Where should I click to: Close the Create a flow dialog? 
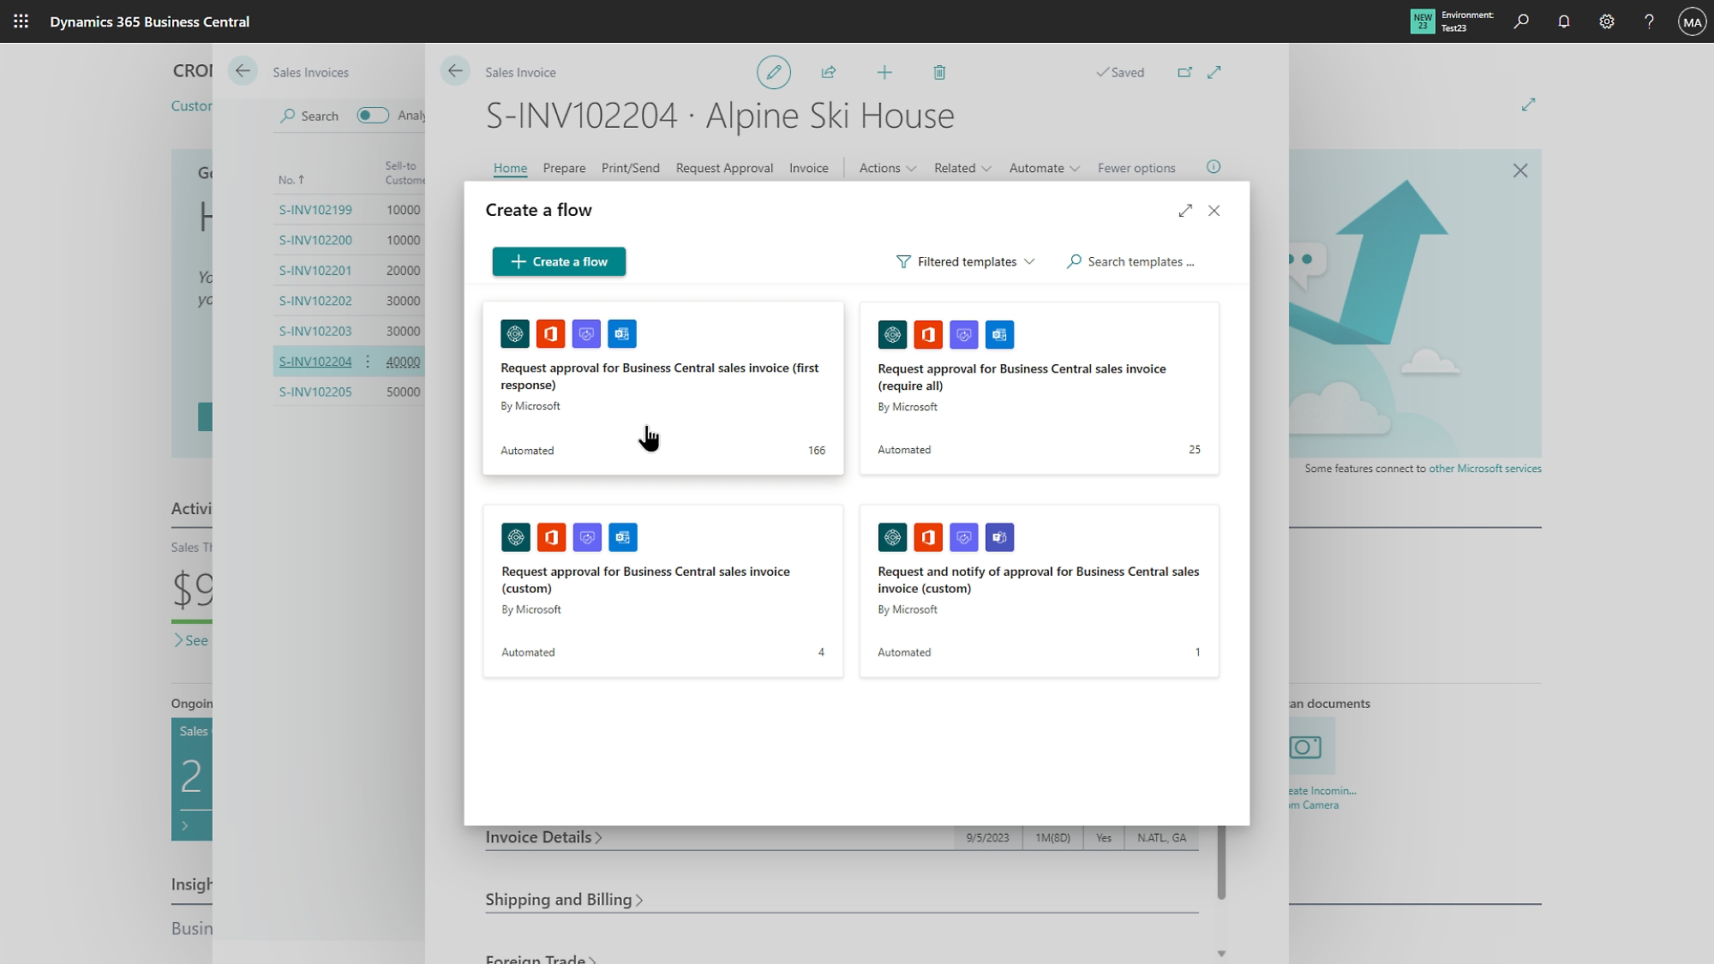[1214, 211]
